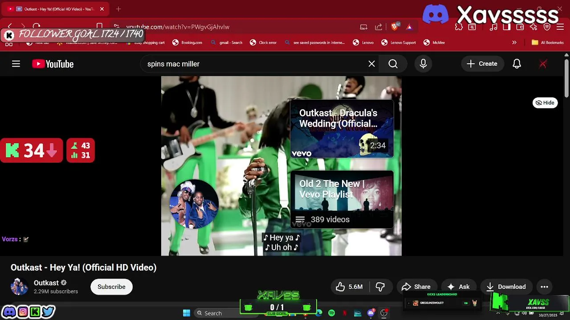The height and width of the screenshot is (320, 570).
Task: Clear the search text with the X
Action: 371,64
